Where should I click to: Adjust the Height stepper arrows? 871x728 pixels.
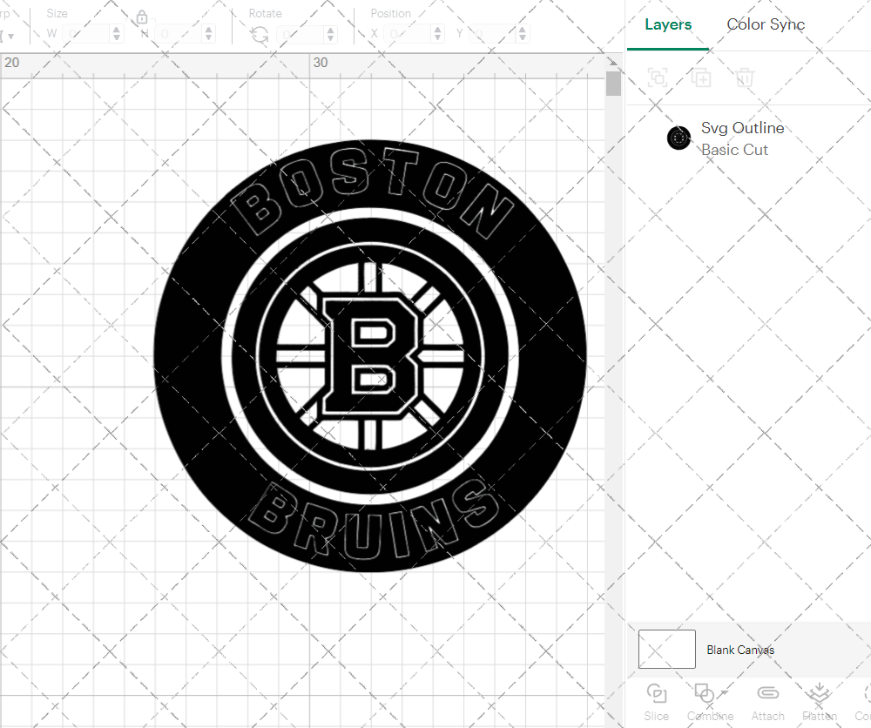(x=208, y=34)
